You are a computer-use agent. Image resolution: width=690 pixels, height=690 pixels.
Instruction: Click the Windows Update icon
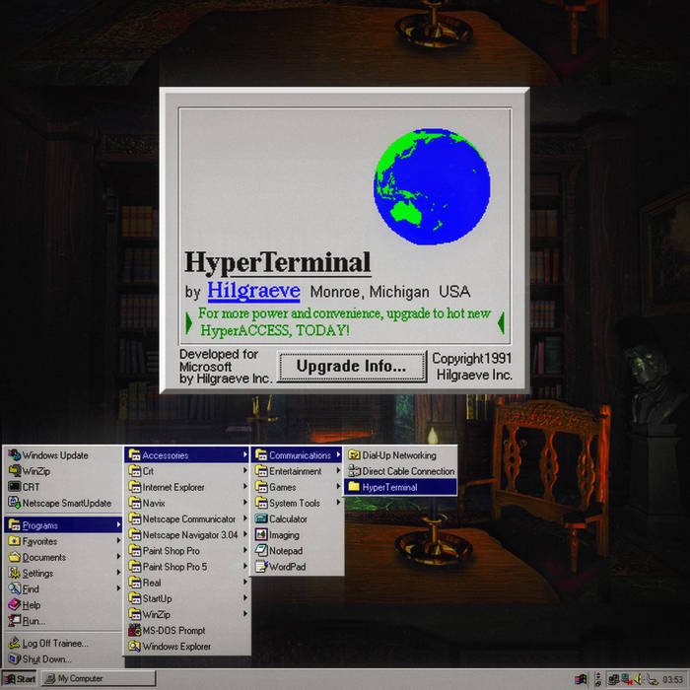(x=14, y=455)
